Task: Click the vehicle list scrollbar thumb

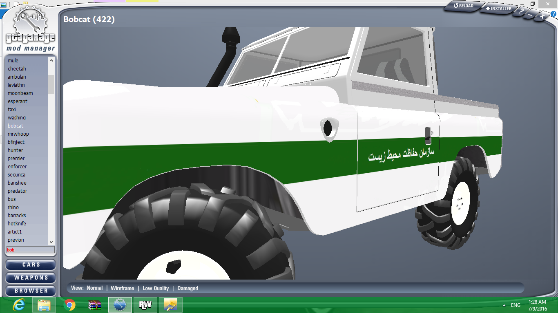Action: click(x=51, y=84)
